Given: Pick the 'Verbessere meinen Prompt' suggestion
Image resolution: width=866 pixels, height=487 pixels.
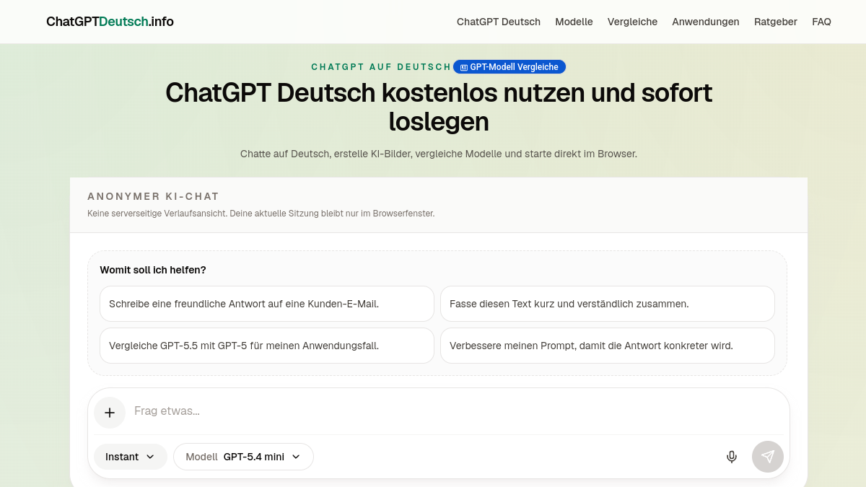Looking at the screenshot, I should pos(608,346).
